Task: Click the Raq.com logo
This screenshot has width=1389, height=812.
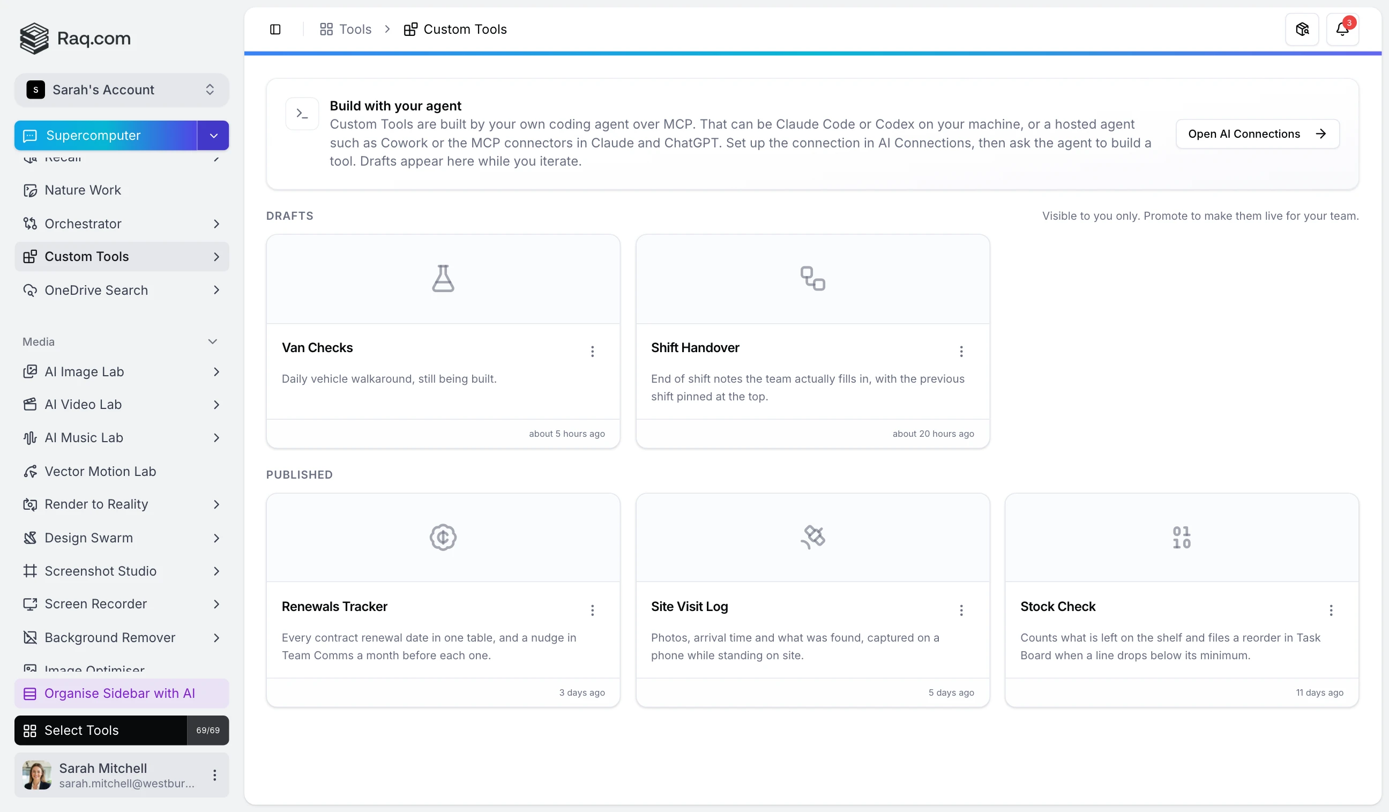Action: pos(76,38)
